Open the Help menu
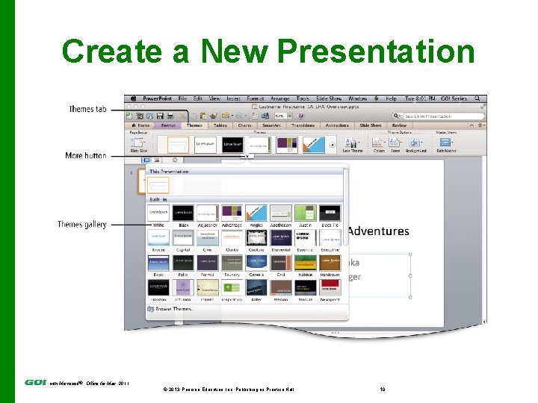This screenshot has width=538, height=403. coord(391,99)
